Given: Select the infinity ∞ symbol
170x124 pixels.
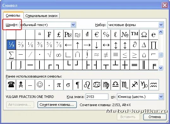Looking at the screenshot, I should (59, 55).
